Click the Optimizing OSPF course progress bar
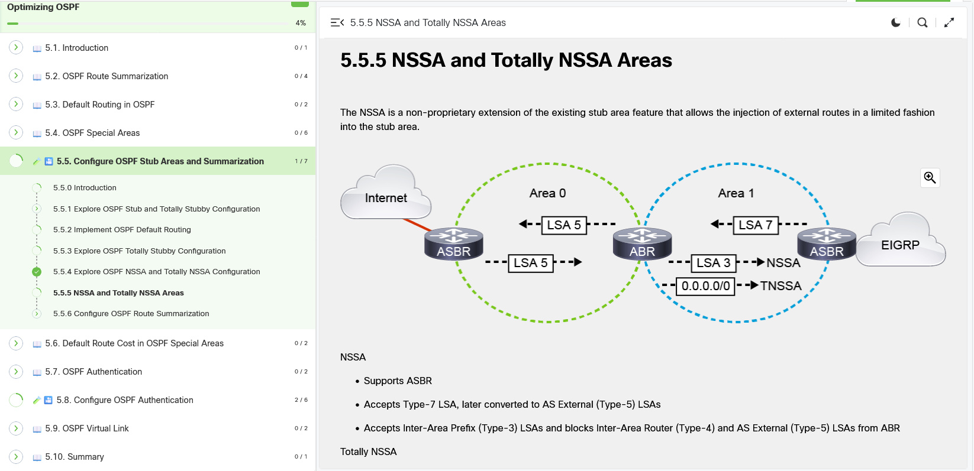The image size is (974, 471). pyautogui.click(x=148, y=24)
